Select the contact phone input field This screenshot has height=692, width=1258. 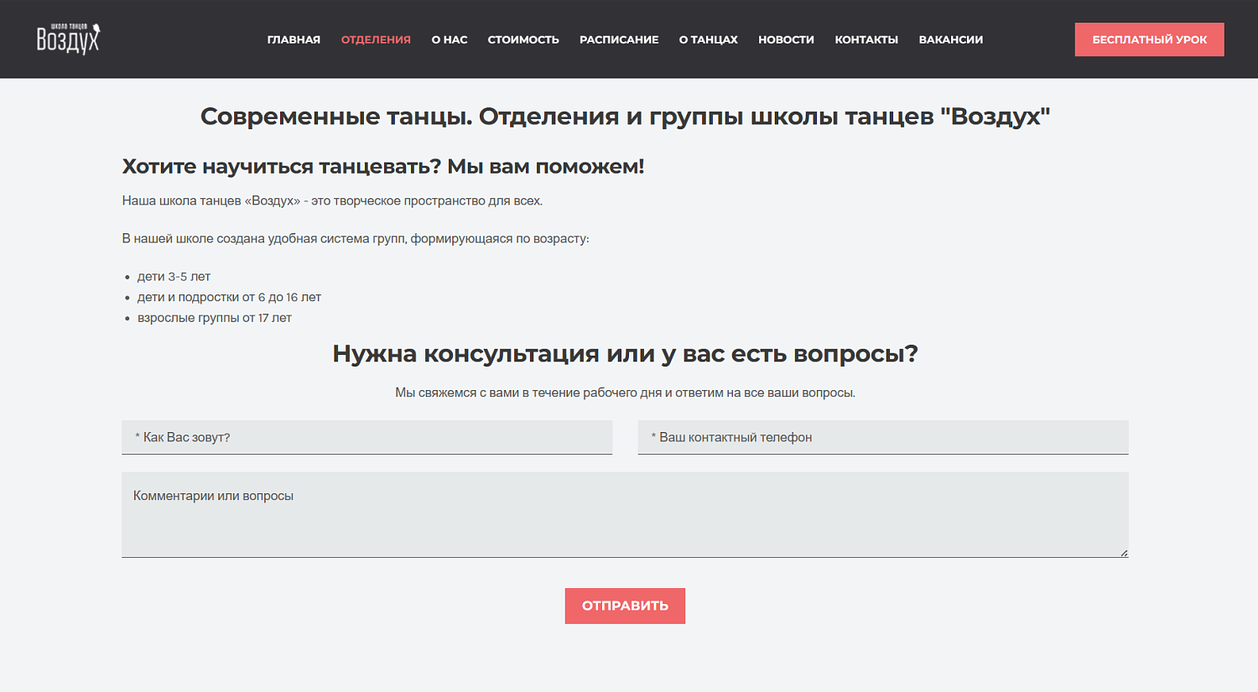click(882, 437)
